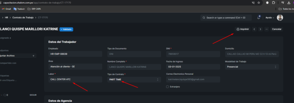Open the Modalidad de Trabajo dropdown
The height and width of the screenshot is (103, 294).
(x=252, y=67)
